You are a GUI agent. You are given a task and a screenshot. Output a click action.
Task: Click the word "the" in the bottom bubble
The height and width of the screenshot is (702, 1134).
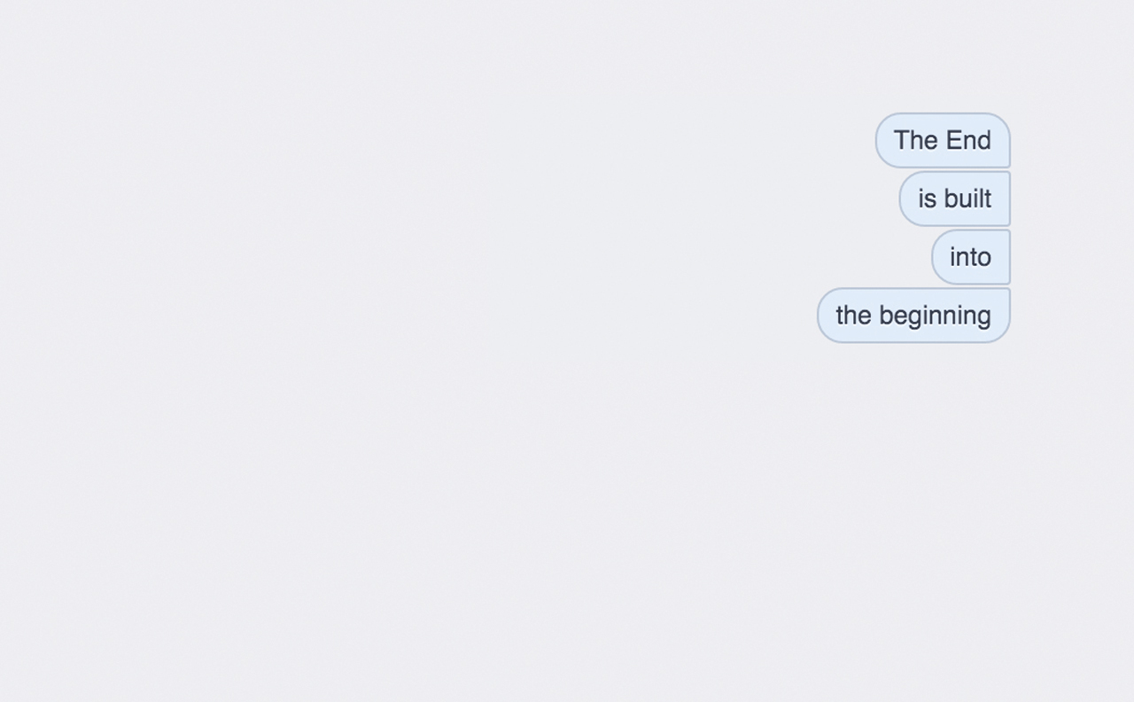(x=854, y=316)
